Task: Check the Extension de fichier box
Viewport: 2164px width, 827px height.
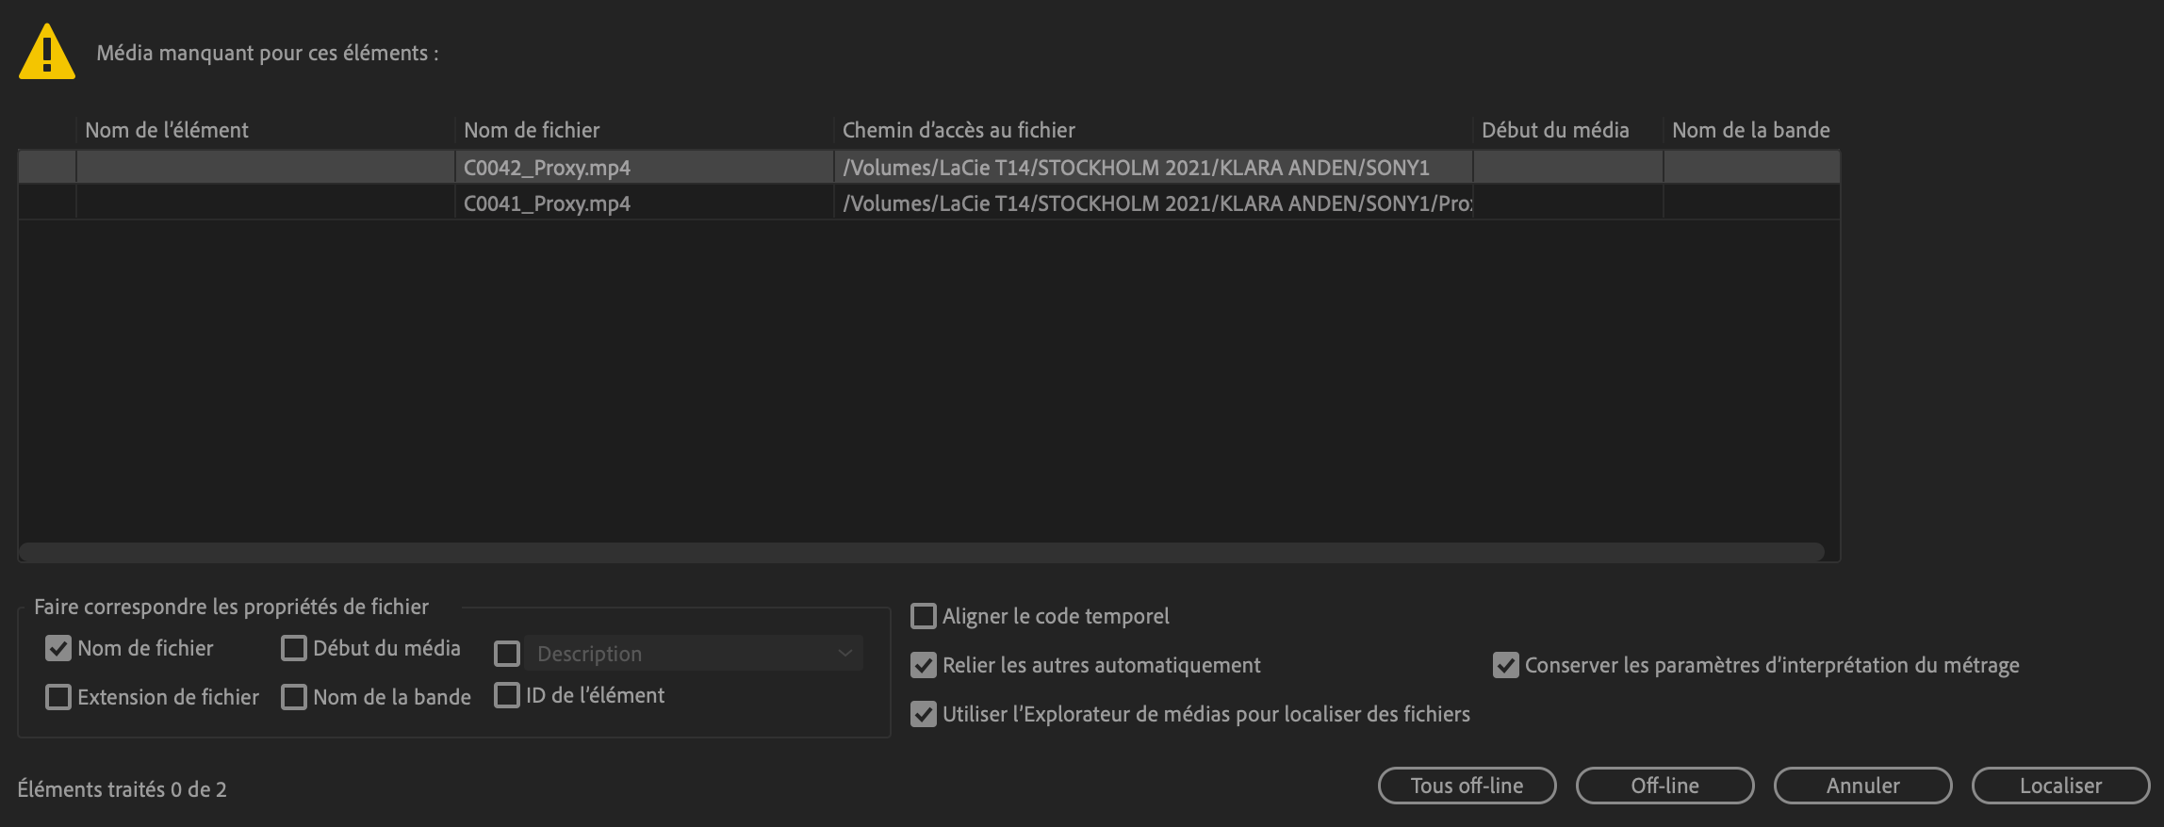Action: pyautogui.click(x=58, y=697)
